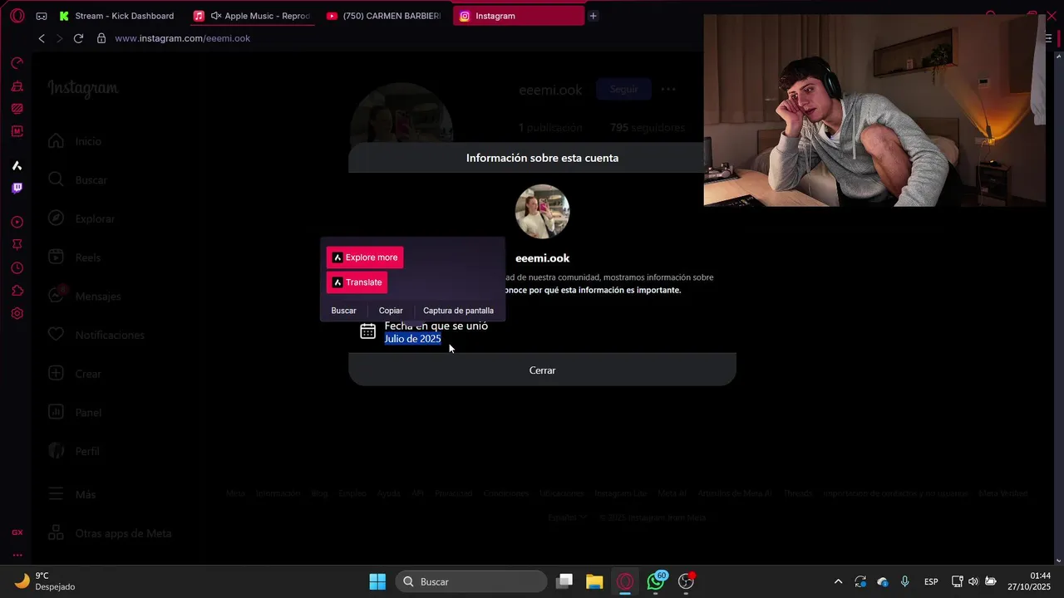The width and height of the screenshot is (1064, 598).
Task: Open History clock icon in sidebar
Action: click(17, 268)
